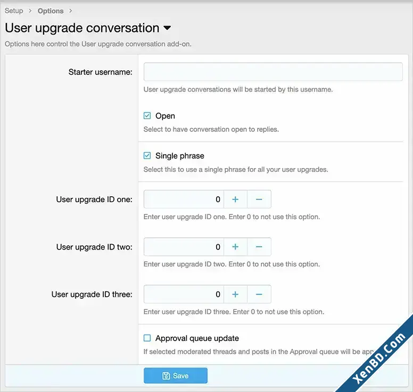Click 'Enter user upgrade ID three' hint
Screen dimensions: 413x392
(234, 312)
